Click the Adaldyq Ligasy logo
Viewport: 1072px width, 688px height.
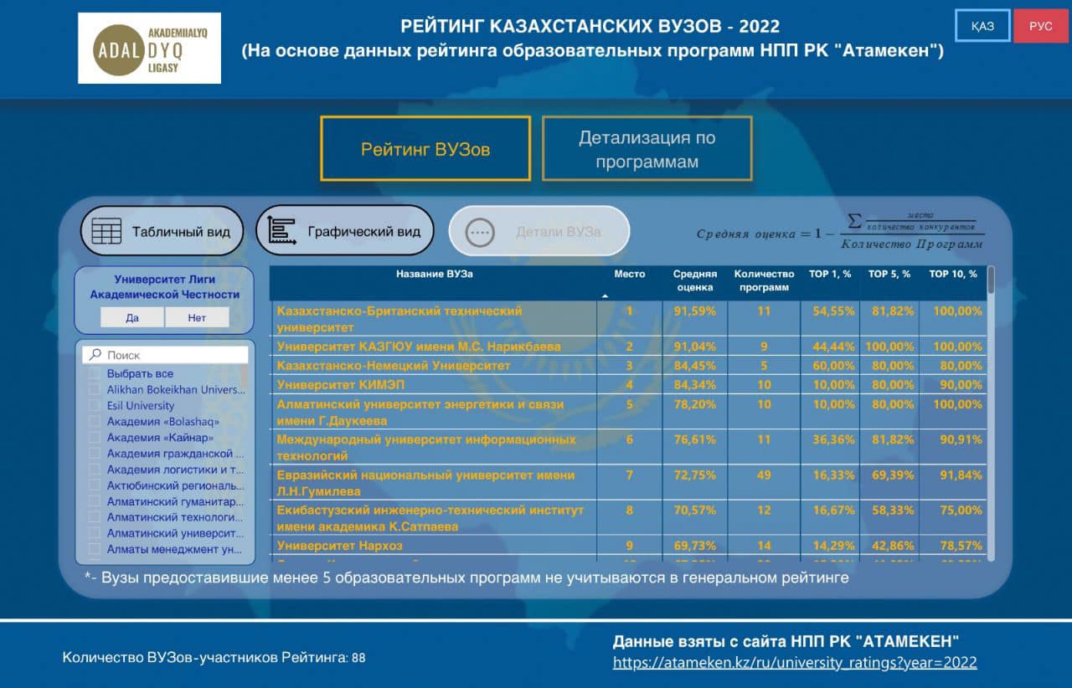tap(149, 49)
